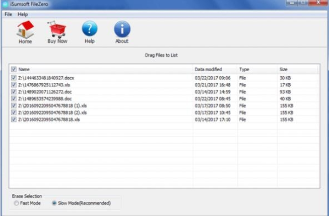
Task: Toggle checkbox for 1489653574239988.doc
Action: tap(14, 99)
